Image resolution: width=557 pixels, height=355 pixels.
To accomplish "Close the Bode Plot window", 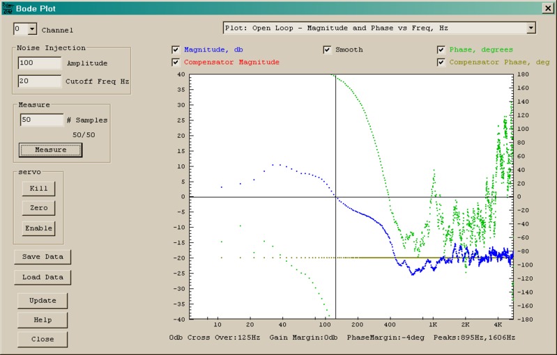I will pyautogui.click(x=547, y=8).
